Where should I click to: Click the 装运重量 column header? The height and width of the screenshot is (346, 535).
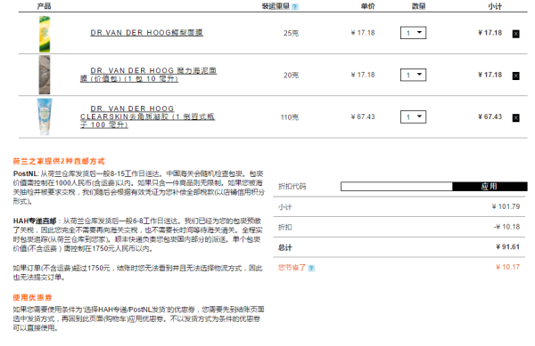pos(276,6)
